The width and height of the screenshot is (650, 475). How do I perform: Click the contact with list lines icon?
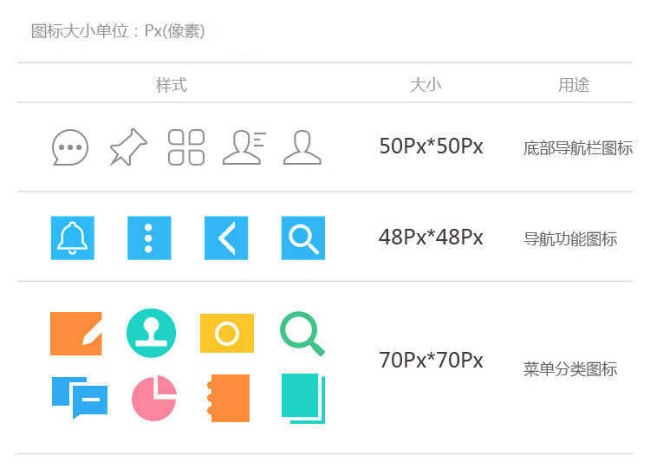tap(244, 147)
